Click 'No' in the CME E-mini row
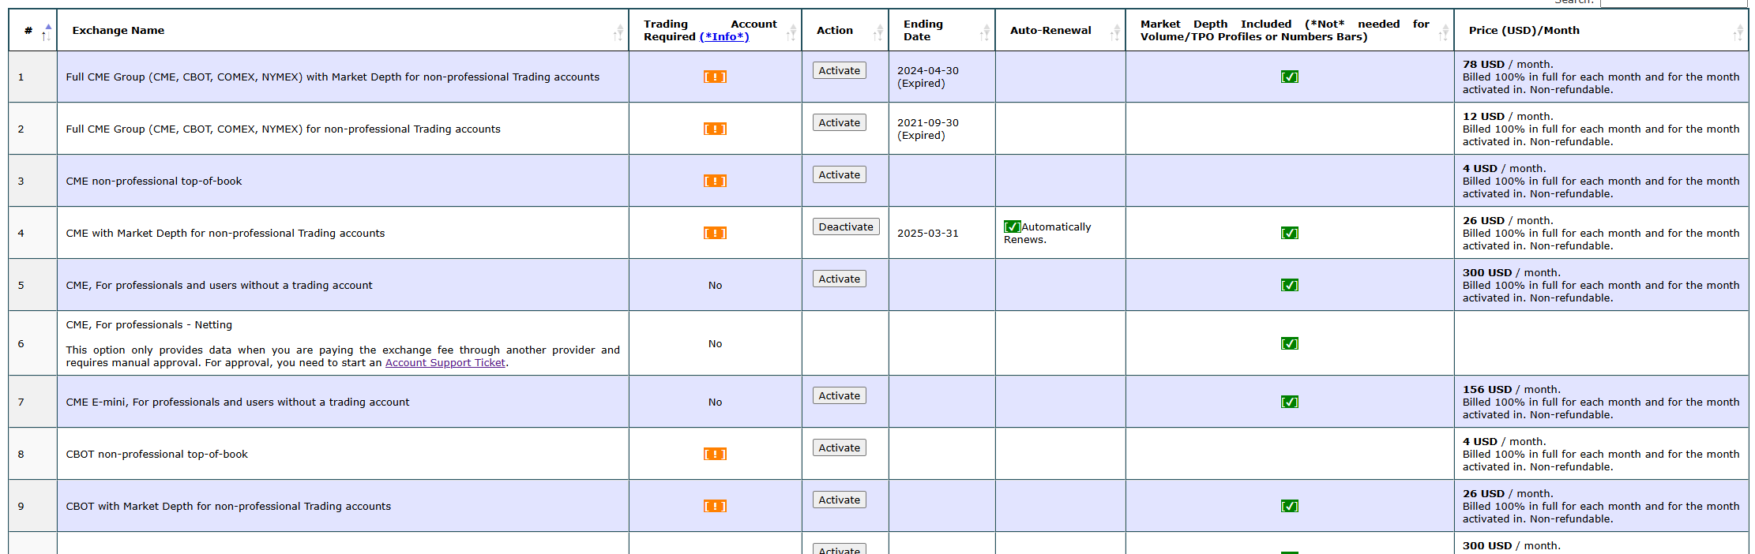The height and width of the screenshot is (554, 1755). [x=715, y=402]
